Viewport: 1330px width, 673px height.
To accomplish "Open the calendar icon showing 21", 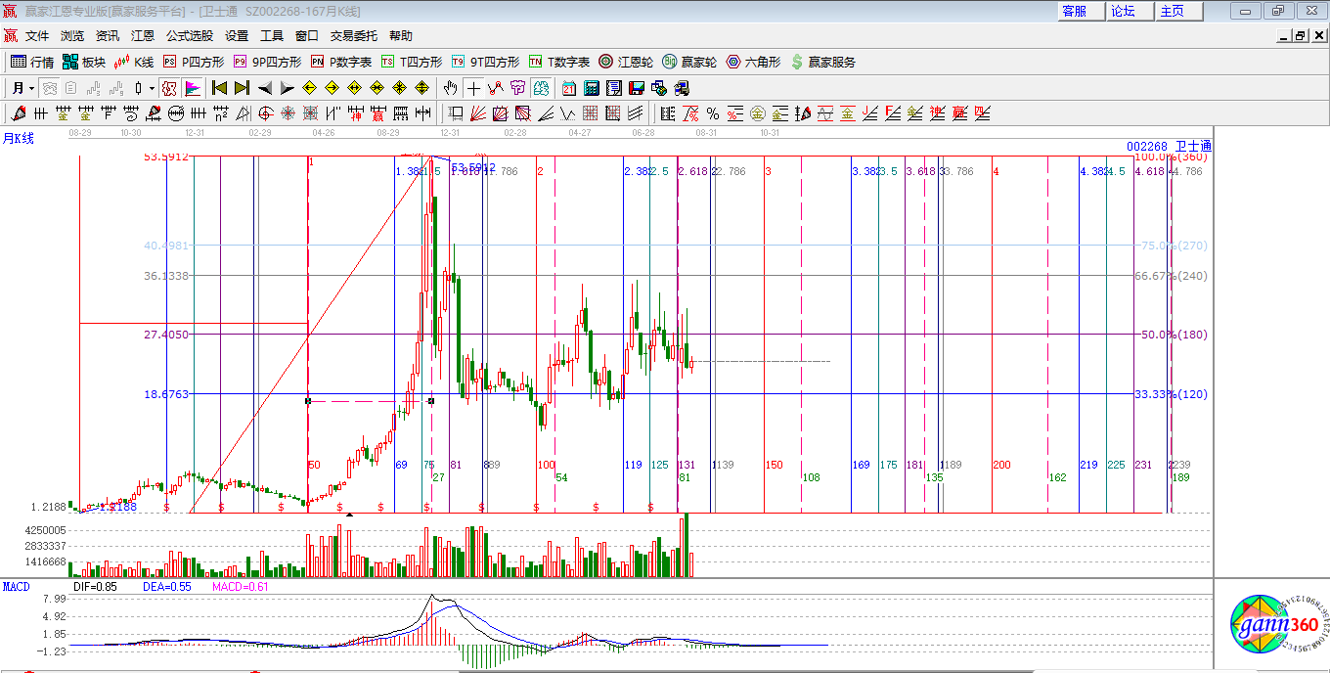I will tap(568, 88).
